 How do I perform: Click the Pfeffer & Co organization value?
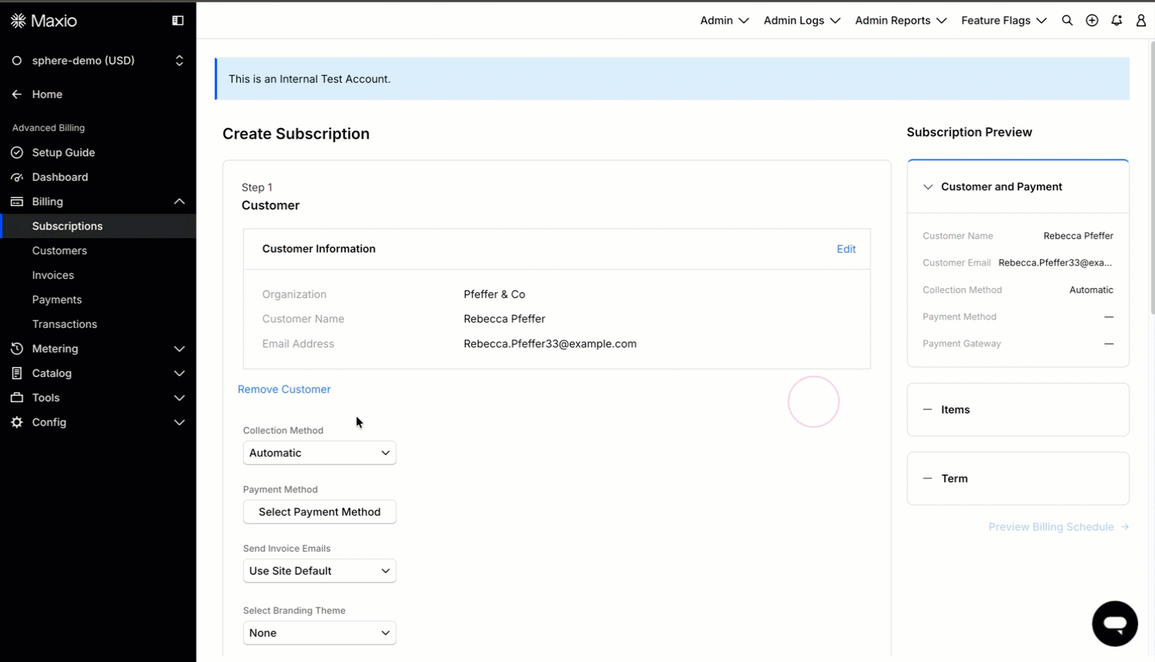coord(495,294)
